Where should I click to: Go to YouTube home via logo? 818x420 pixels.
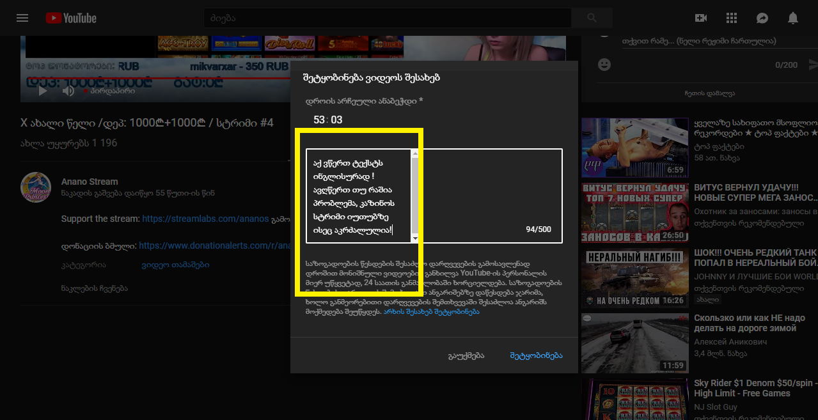coord(71,18)
